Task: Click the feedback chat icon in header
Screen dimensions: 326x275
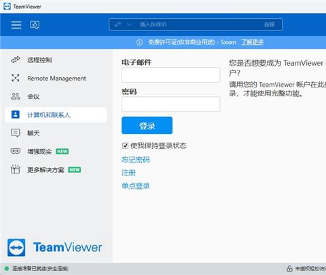Action: 35,25
